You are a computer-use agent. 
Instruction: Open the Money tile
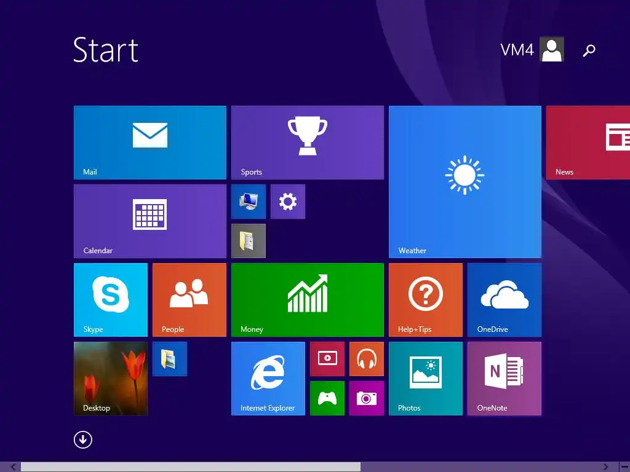point(308,300)
